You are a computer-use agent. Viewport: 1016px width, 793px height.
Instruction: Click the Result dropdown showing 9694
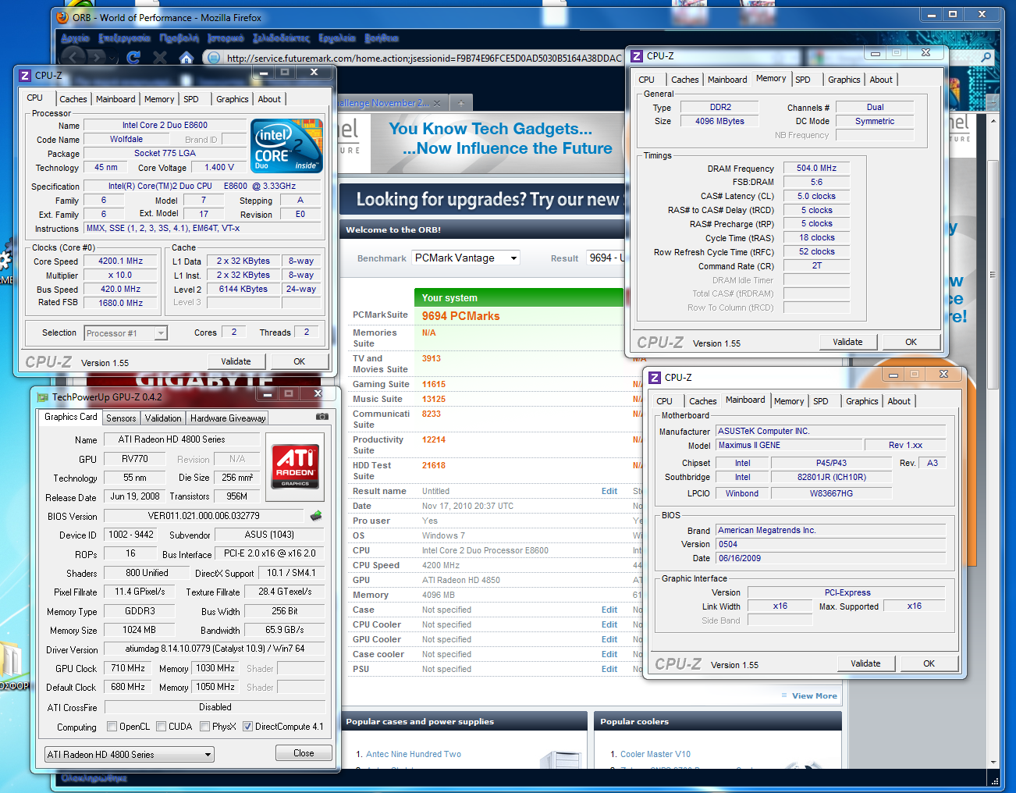click(x=606, y=258)
